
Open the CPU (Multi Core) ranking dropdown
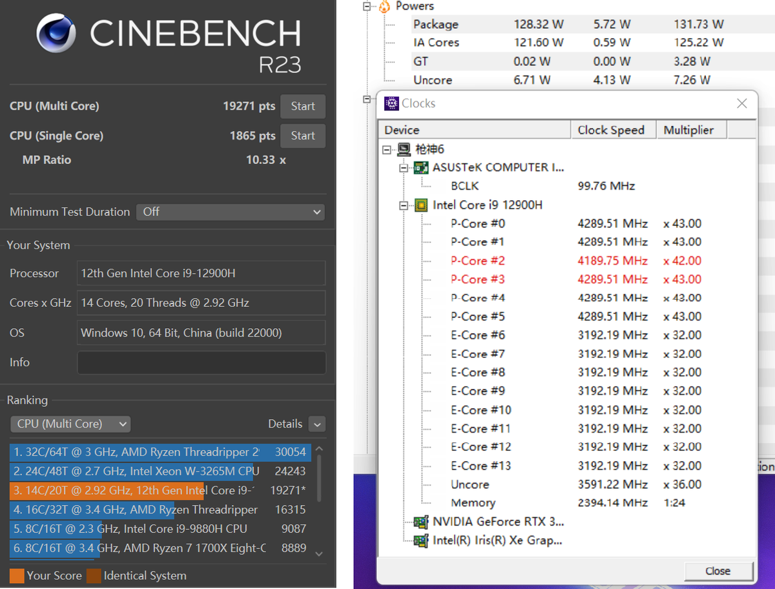point(70,424)
